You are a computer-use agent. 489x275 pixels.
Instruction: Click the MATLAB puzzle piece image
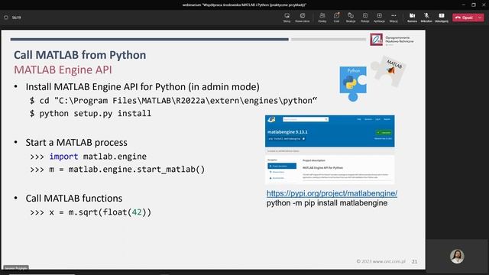(x=389, y=71)
